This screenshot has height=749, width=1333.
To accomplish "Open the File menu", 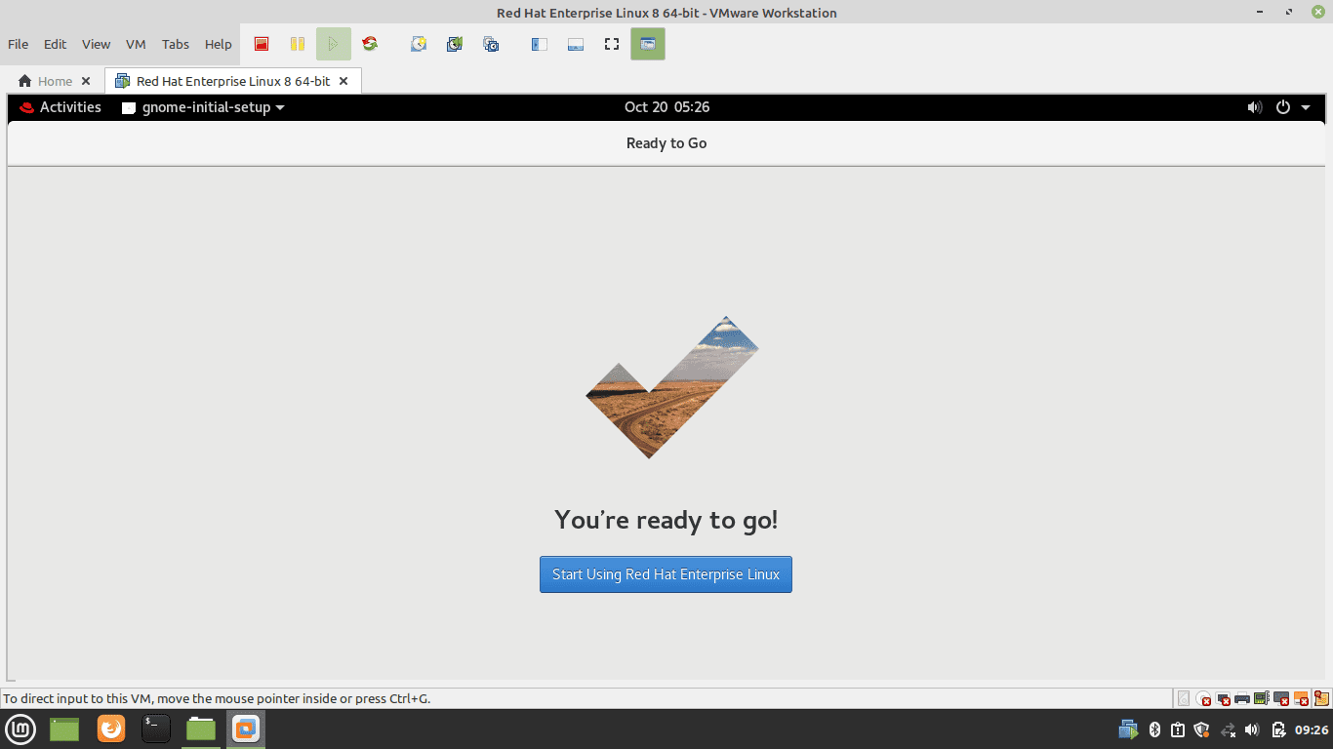I will point(18,44).
